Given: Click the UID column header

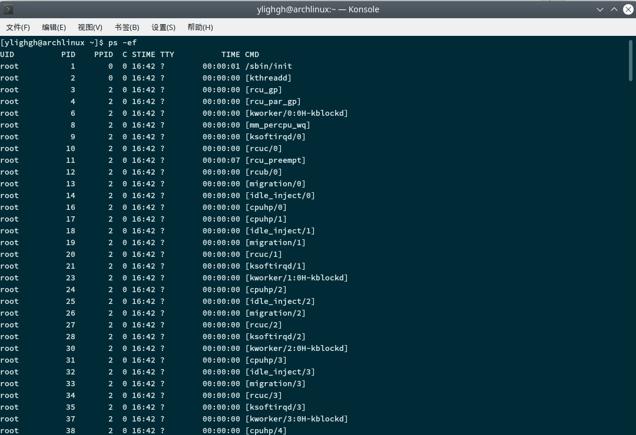Looking at the screenshot, I should coord(7,54).
